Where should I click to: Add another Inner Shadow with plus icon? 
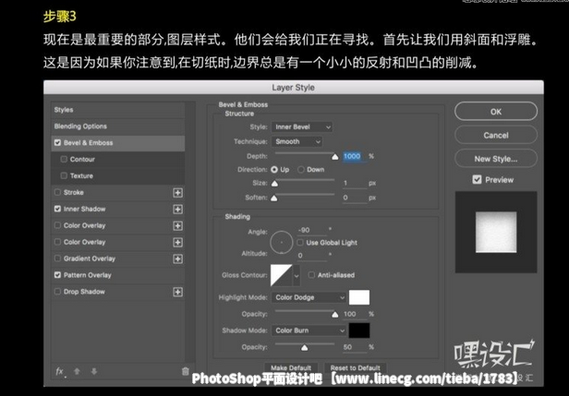[x=177, y=210]
